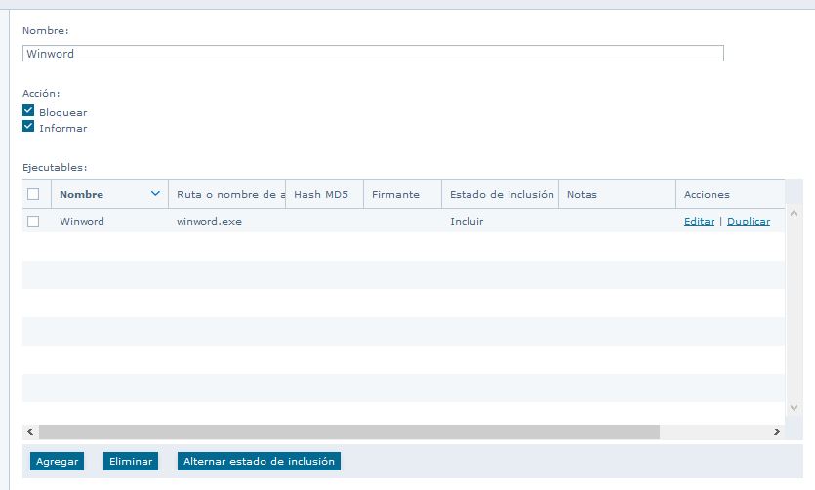
Task: Click the Firmante column header
Action: coord(402,194)
